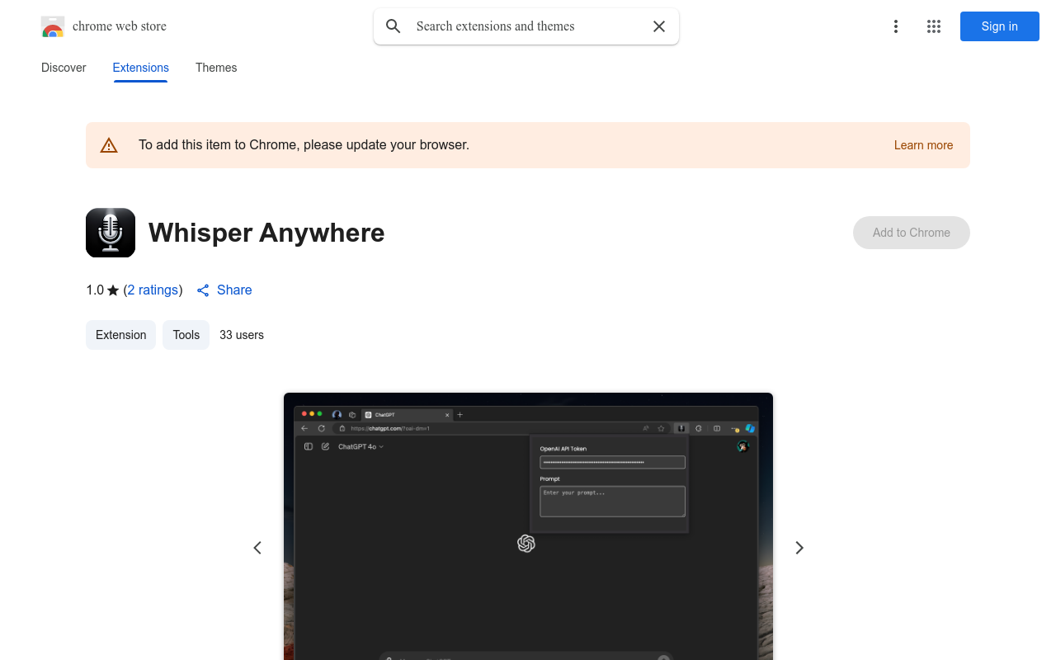This screenshot has height=660, width=1056.
Task: Open the 2 ratings link
Action: coord(153,290)
